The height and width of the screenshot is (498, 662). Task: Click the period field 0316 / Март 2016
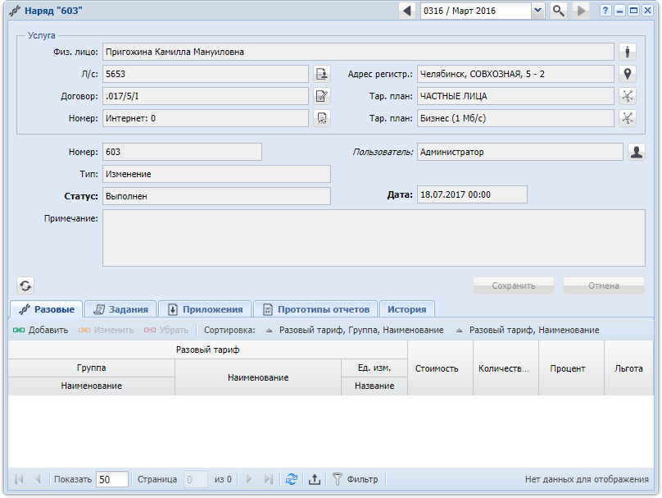pos(476,11)
